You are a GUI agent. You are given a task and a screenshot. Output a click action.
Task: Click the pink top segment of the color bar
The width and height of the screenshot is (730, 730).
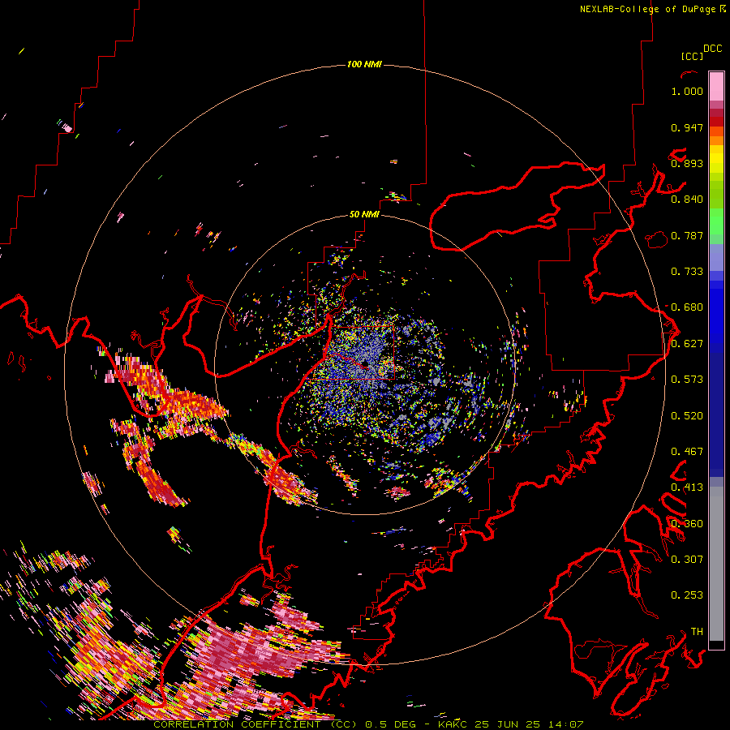[x=716, y=87]
